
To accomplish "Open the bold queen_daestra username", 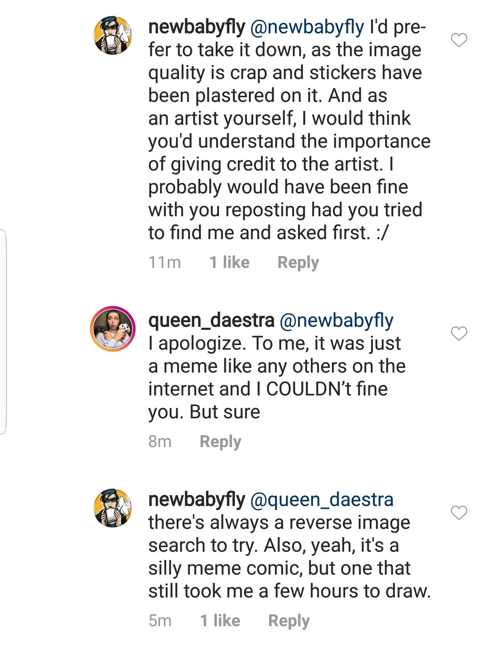I will click(211, 320).
